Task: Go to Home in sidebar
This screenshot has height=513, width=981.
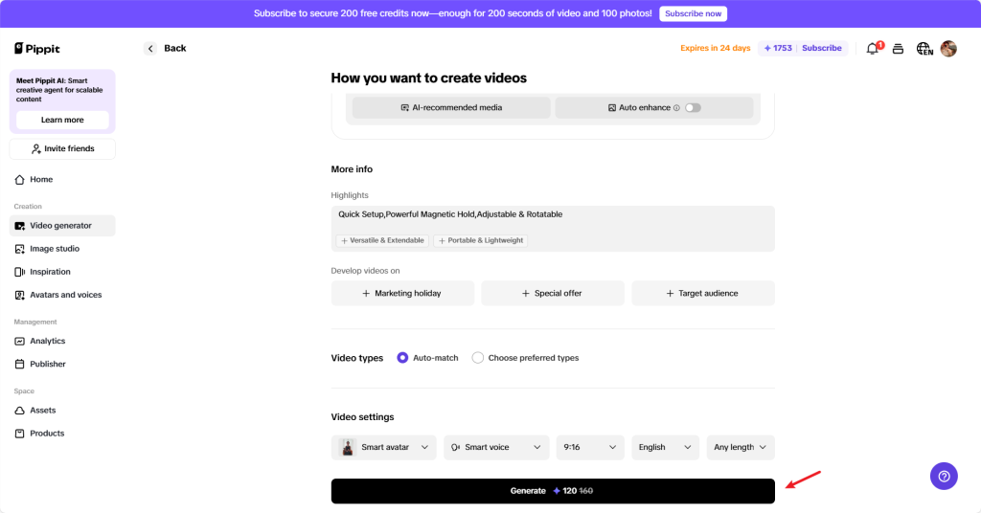Action: pyautogui.click(x=62, y=179)
